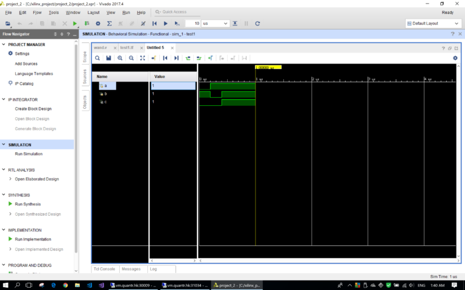Image resolution: width=465 pixels, height=290 pixels.
Task: Go to last time in waveform
Action: click(176, 58)
